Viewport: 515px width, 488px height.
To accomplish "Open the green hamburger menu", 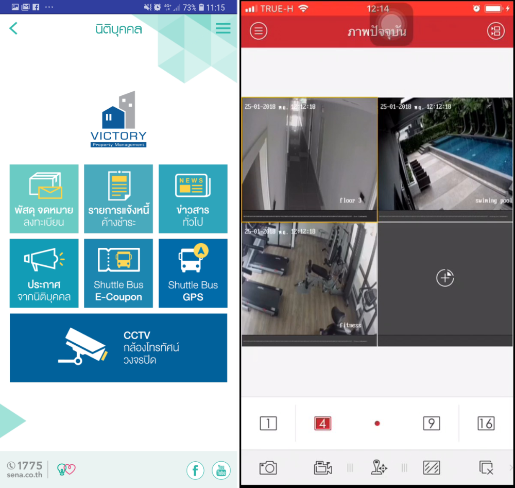I will click(x=223, y=28).
